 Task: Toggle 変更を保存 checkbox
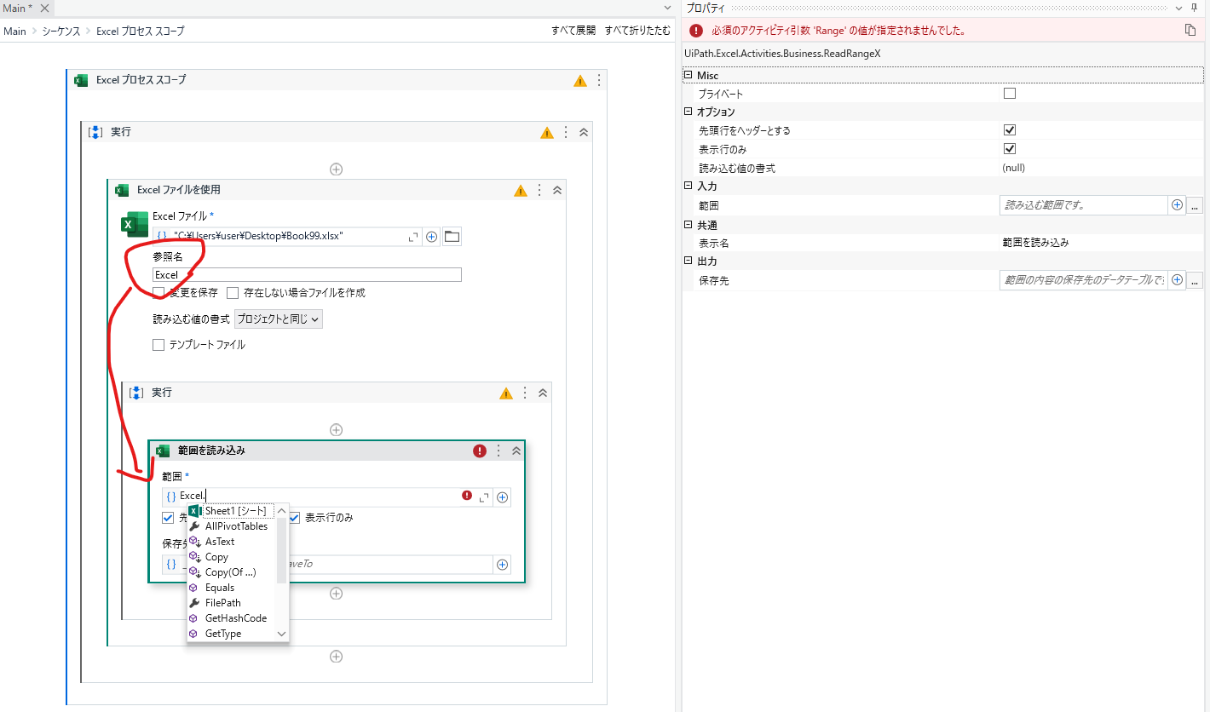[158, 292]
